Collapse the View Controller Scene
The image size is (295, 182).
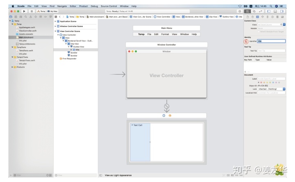pos(55,31)
